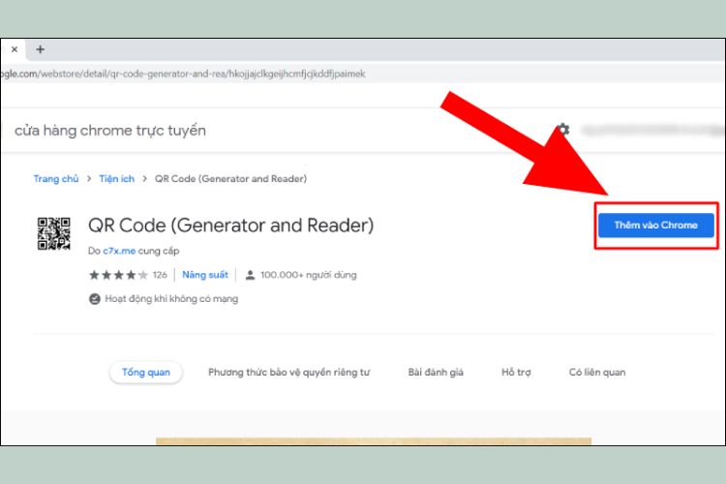Click the offline activity badge icon

[x=95, y=299]
